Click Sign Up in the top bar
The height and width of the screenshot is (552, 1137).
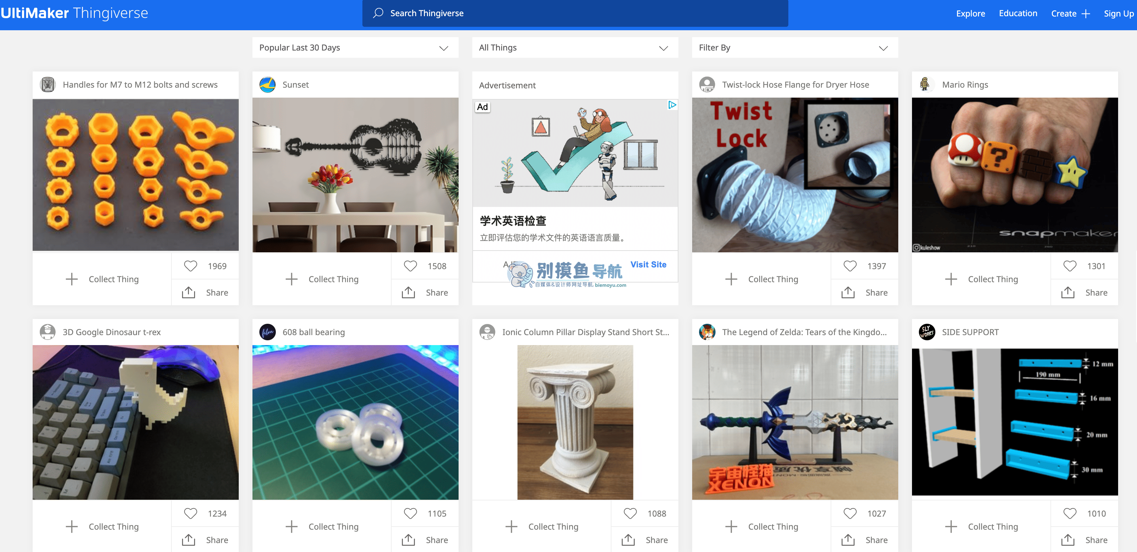[x=1118, y=13]
